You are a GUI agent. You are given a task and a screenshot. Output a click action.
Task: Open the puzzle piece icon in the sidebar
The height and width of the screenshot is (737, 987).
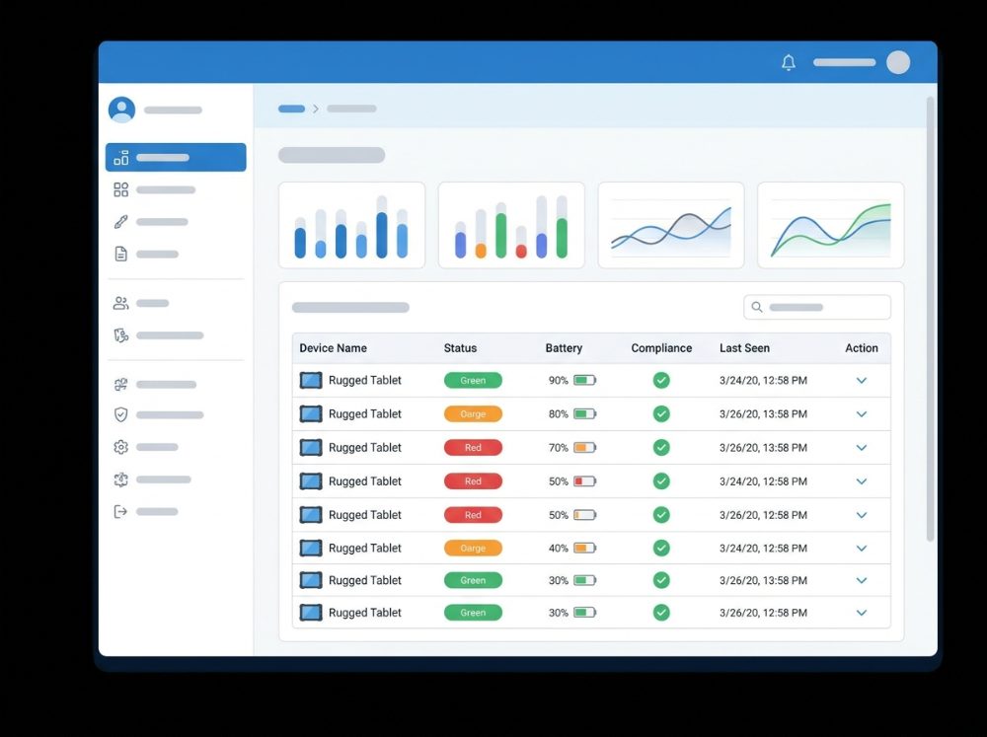tap(120, 384)
